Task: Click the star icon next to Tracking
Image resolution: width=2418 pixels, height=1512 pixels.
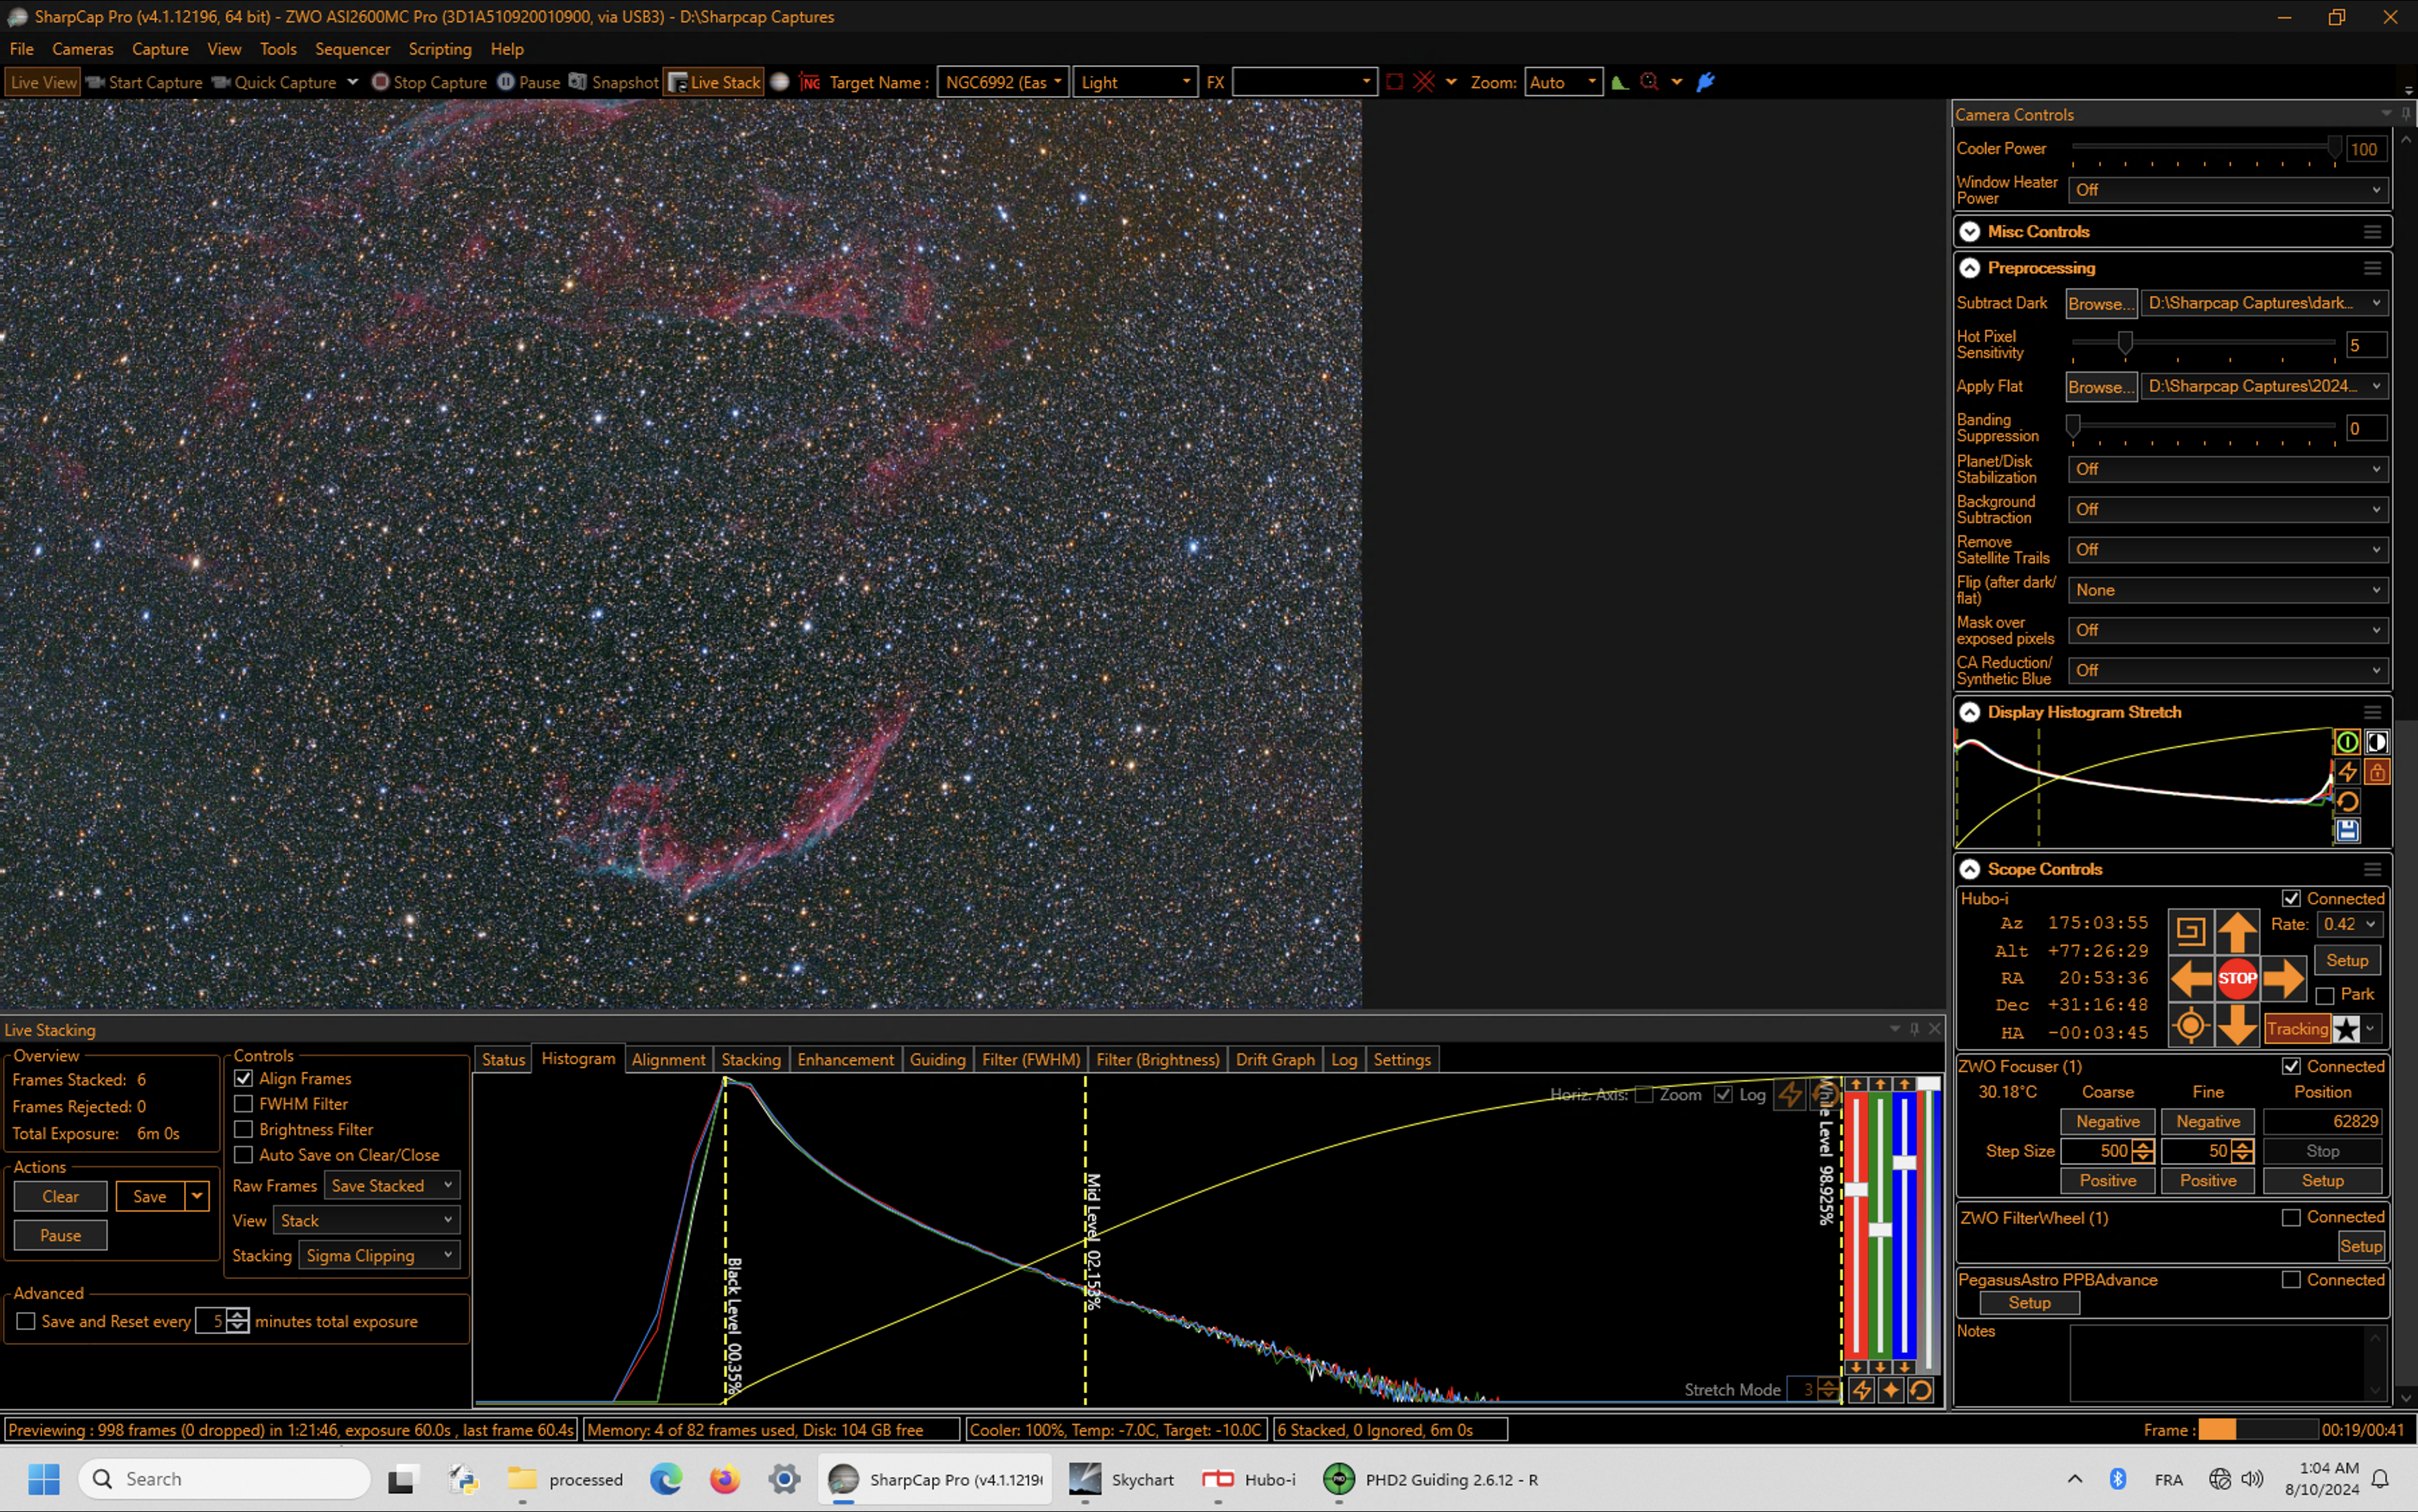Action: pos(2346,1029)
